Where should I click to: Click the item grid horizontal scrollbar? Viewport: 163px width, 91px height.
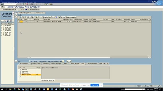(x=70, y=57)
